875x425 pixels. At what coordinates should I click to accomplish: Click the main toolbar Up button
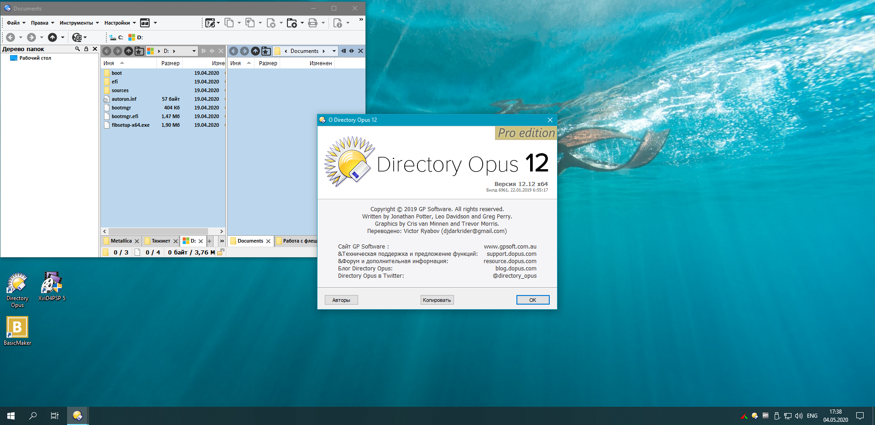point(52,37)
